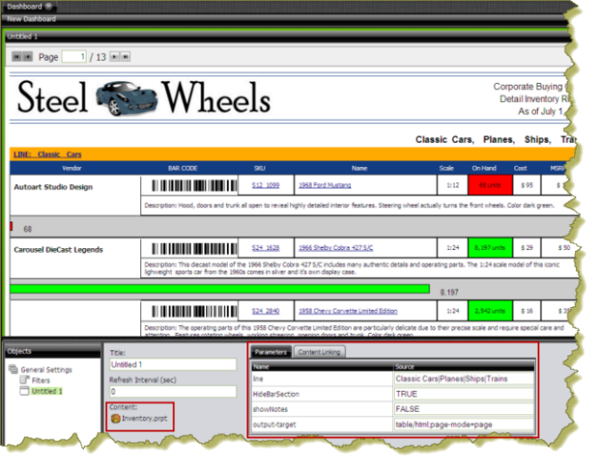Click the Inventory.prpt content file icon

(x=115, y=418)
